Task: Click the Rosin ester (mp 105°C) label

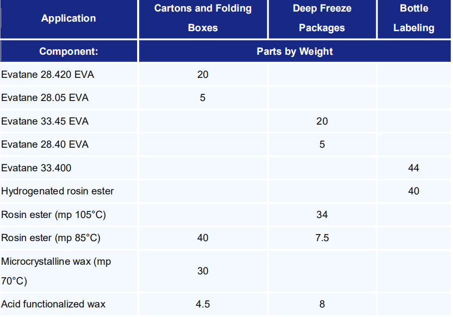Action: click(x=53, y=215)
